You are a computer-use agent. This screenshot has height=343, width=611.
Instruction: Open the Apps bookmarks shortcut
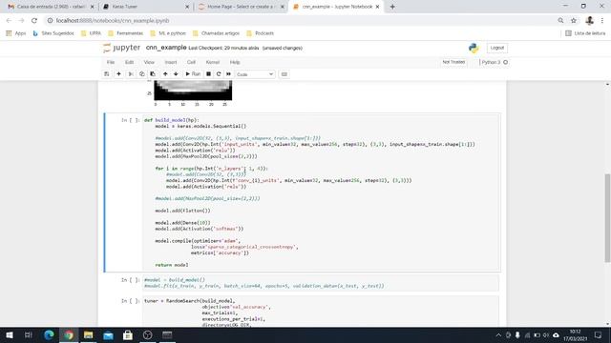click(x=16, y=33)
